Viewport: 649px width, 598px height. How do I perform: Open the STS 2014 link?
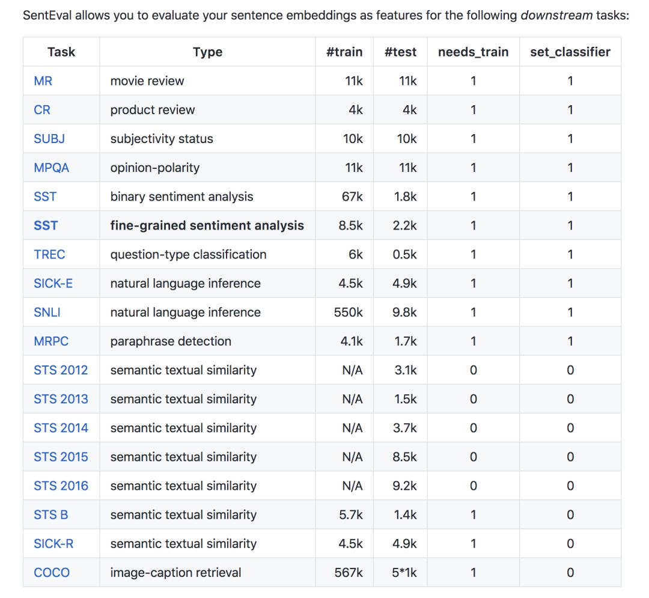pyautogui.click(x=61, y=428)
